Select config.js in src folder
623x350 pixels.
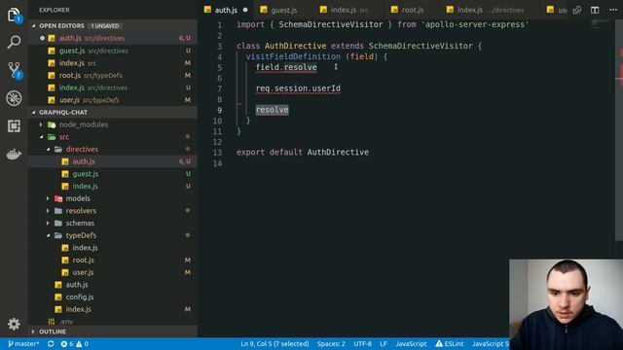(x=113, y=297)
